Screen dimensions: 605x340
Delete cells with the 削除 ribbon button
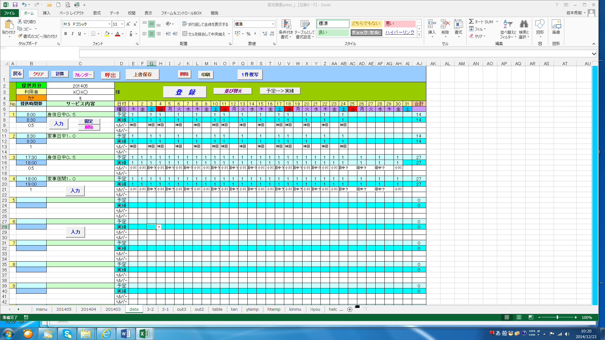coord(445,28)
